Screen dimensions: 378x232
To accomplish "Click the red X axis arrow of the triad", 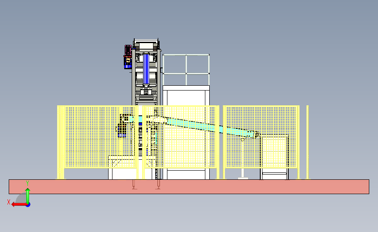I will [19, 204].
